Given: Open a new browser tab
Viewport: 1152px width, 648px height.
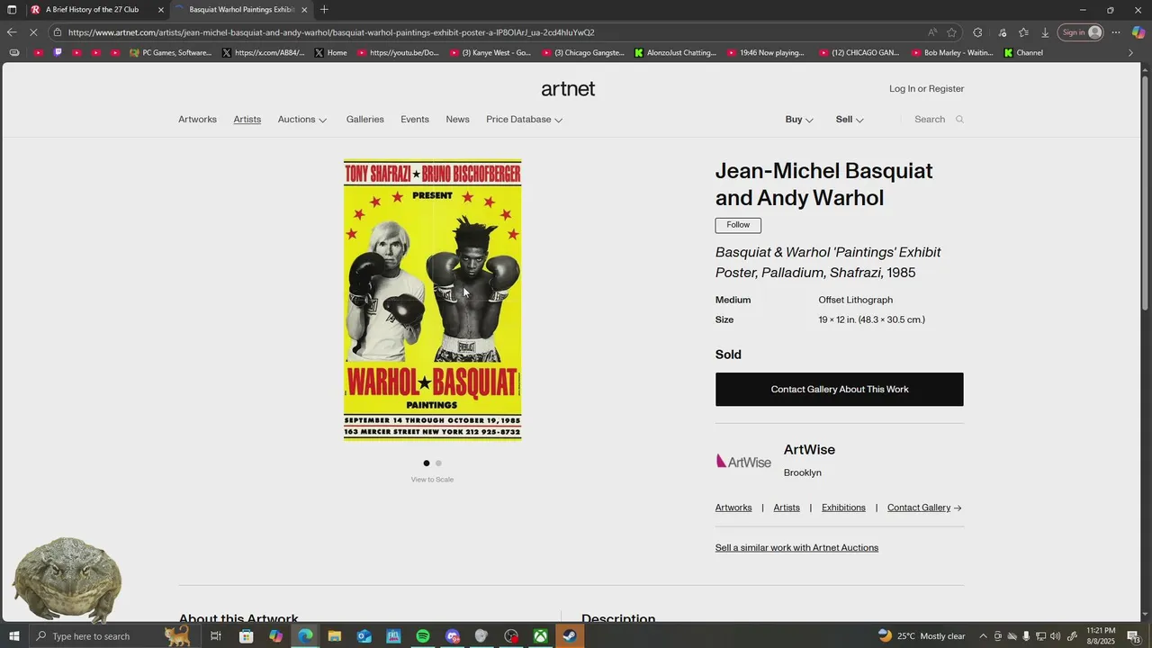Looking at the screenshot, I should pyautogui.click(x=324, y=10).
